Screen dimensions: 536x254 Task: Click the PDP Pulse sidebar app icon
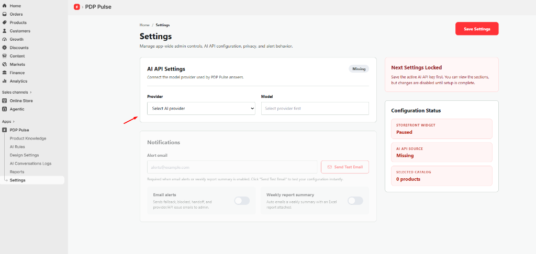pos(4,130)
